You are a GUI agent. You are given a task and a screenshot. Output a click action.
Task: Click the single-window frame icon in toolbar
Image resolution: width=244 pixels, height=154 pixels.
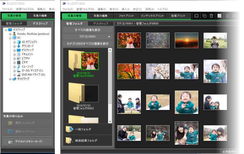pyautogui.click(x=197, y=16)
